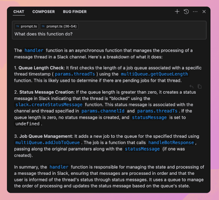Open the handler function reference

pos(34,50)
